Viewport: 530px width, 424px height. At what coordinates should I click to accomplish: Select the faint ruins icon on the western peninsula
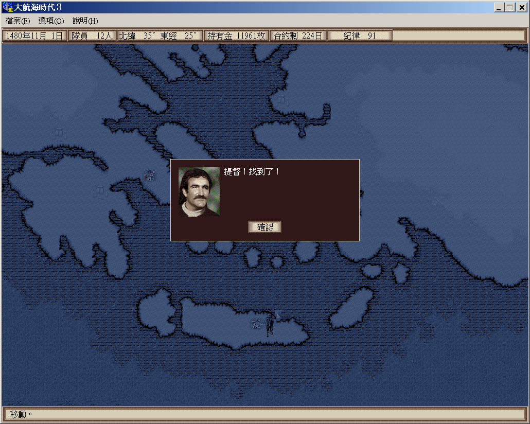[x=99, y=191]
